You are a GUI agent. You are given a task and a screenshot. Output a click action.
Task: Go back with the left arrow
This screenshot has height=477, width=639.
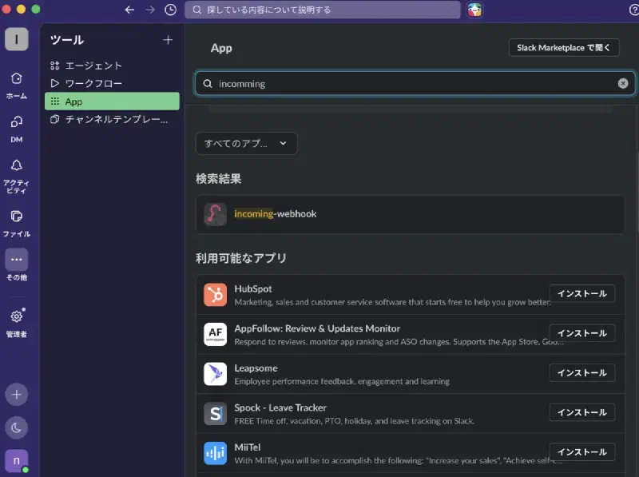[129, 10]
